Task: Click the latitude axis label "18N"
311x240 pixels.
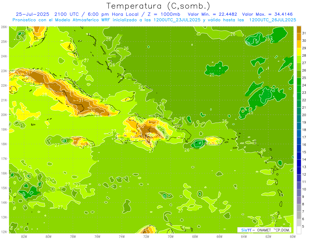Action: 4,144
